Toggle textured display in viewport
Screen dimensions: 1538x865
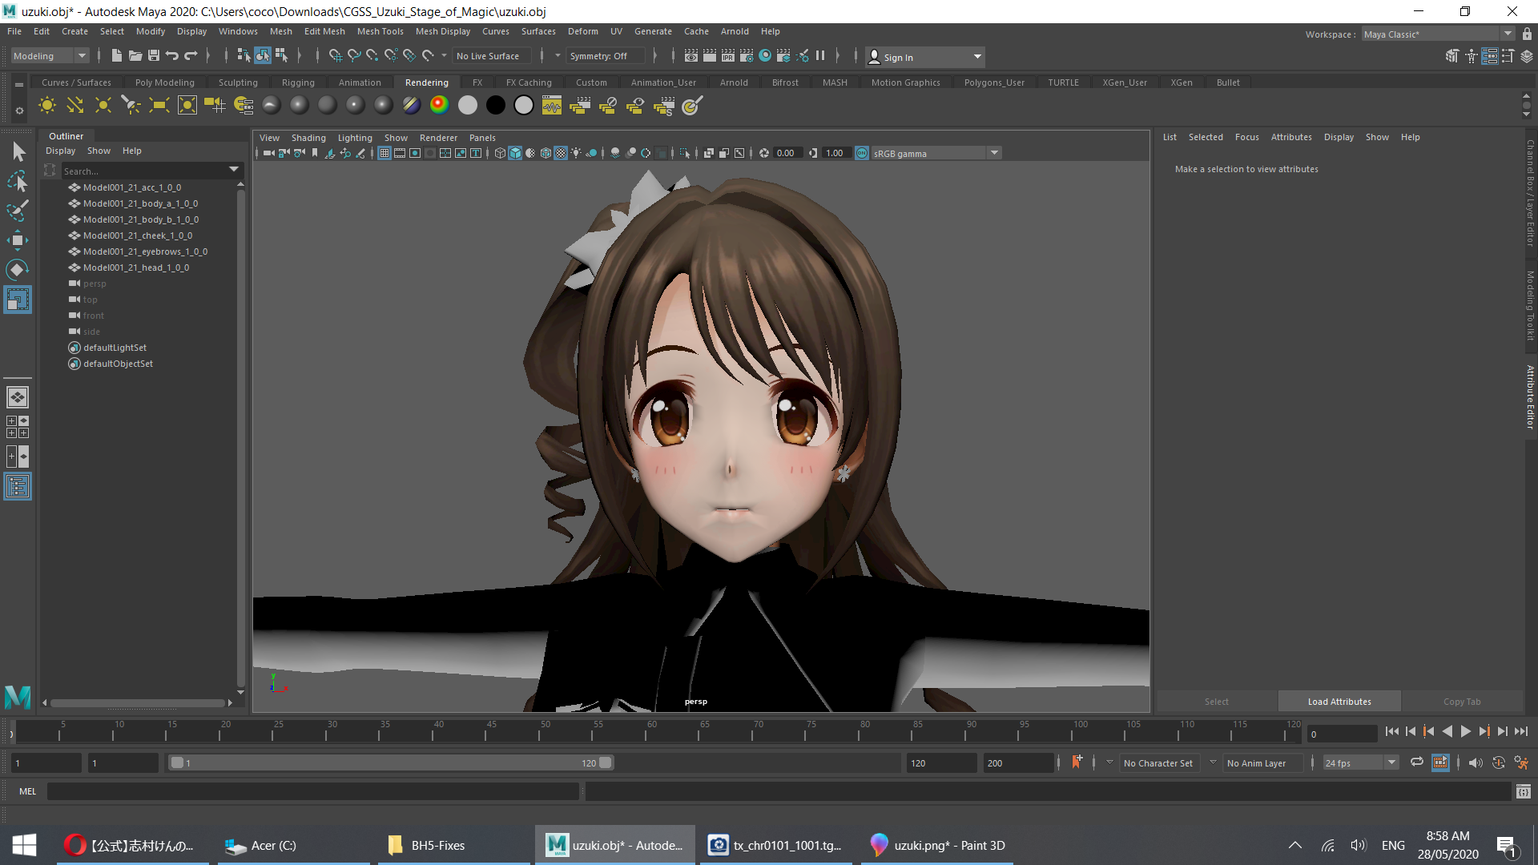561,153
